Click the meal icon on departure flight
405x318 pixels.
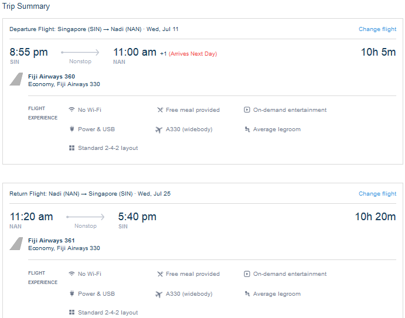point(160,110)
